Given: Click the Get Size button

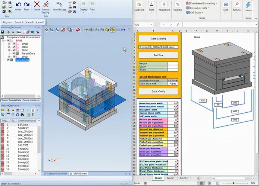Looking at the screenshot, I should click(158, 55).
